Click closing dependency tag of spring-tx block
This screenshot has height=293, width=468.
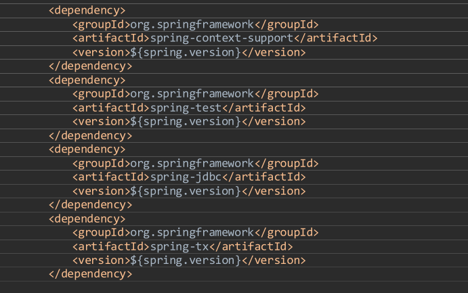pos(91,274)
